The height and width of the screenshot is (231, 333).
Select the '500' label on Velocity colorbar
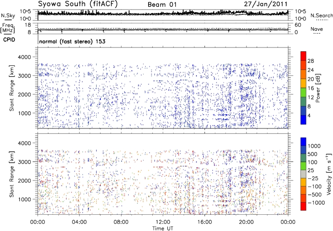(313, 154)
